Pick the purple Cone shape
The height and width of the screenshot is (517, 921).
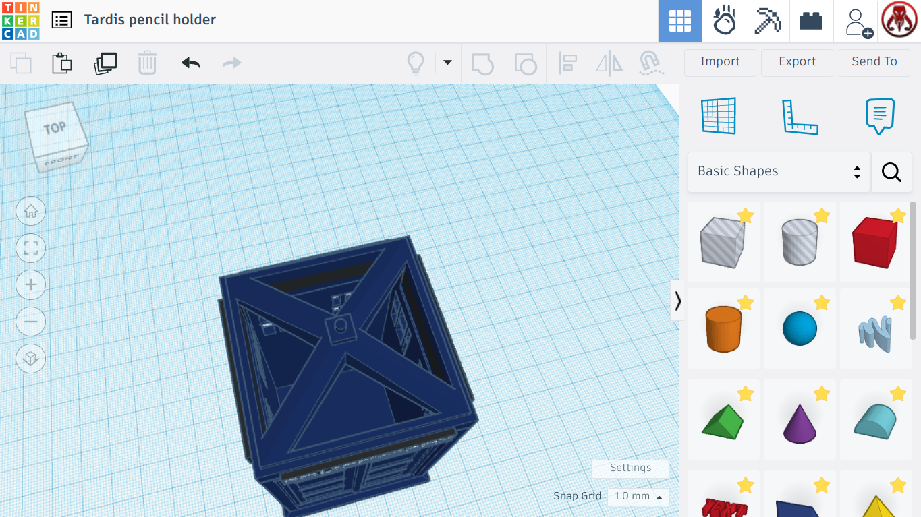point(800,421)
